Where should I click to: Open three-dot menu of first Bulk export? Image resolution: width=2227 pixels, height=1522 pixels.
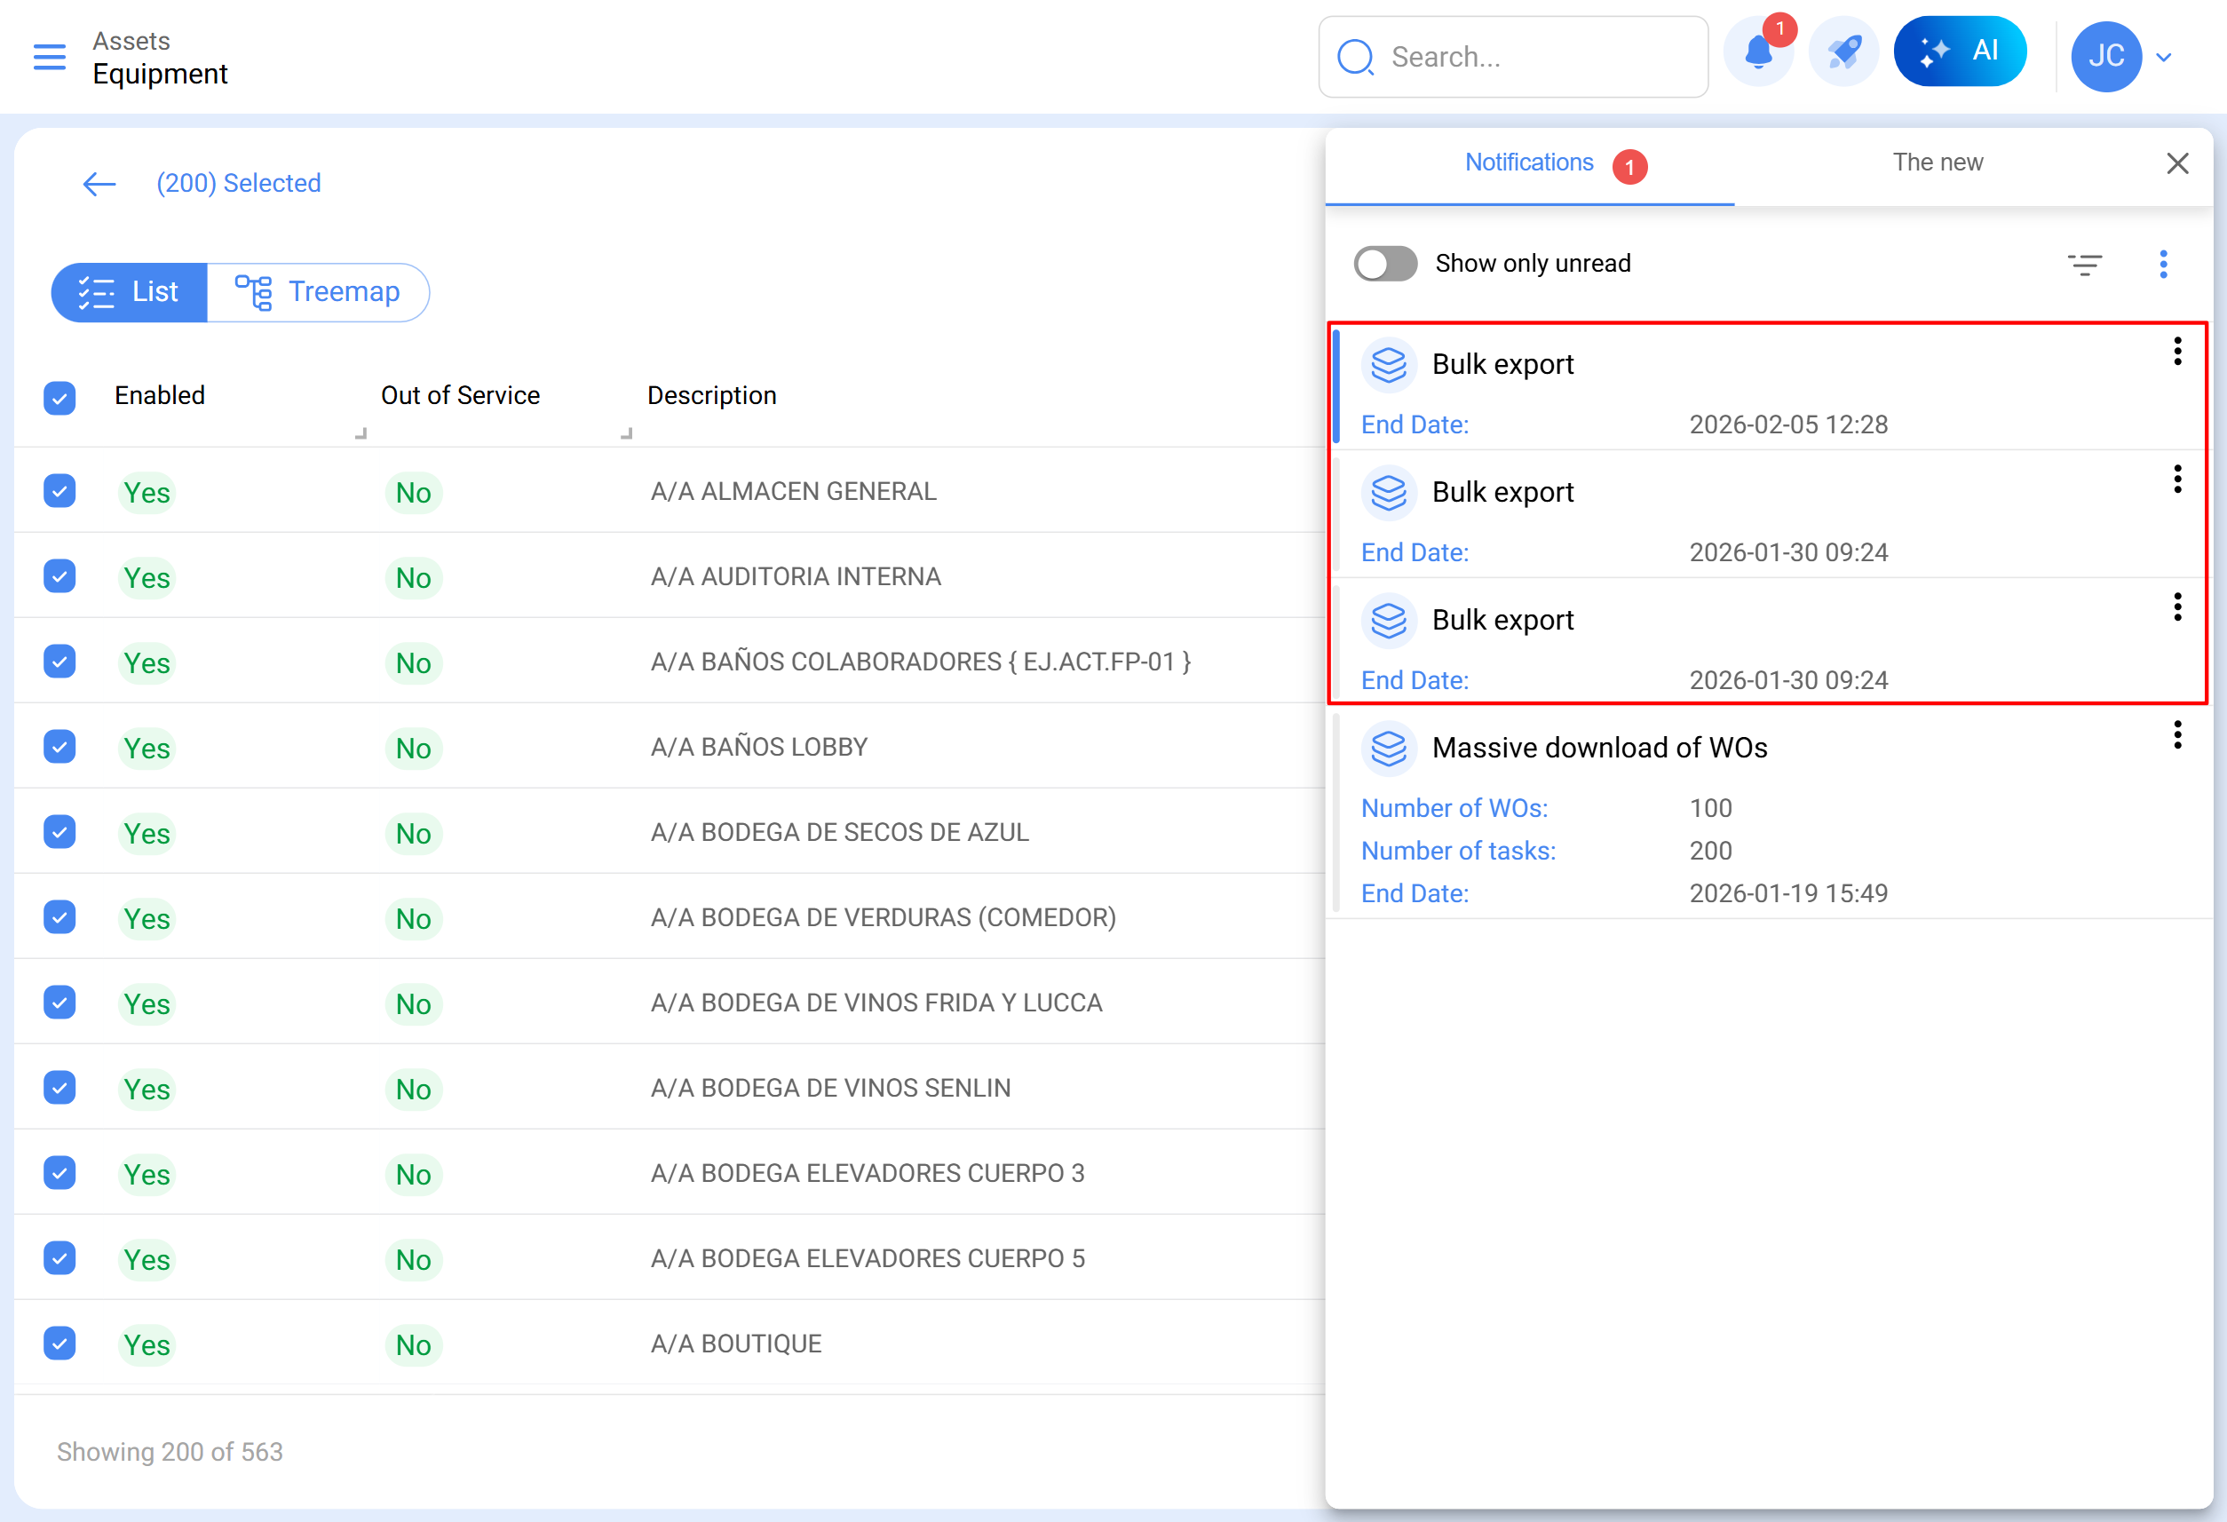click(2177, 352)
